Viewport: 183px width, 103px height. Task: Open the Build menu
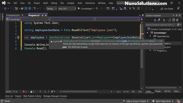tap(45, 3)
